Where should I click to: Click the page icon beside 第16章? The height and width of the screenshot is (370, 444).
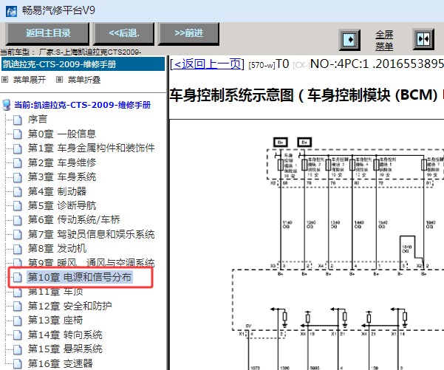click(18, 364)
